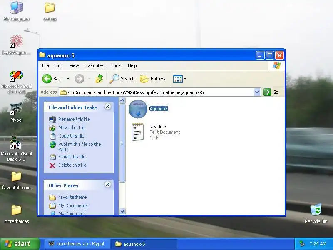
Task: Click the E-mail envelope icon
Action: (52, 157)
